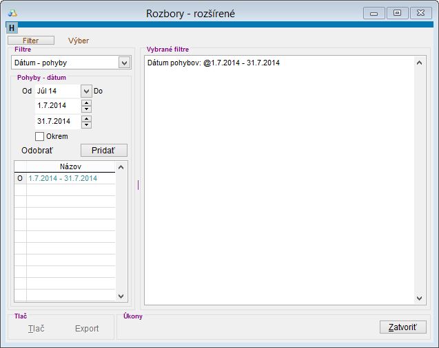Screen dimensions: 439x348
Task: Click the Zatvoriť button
Action: (402, 327)
